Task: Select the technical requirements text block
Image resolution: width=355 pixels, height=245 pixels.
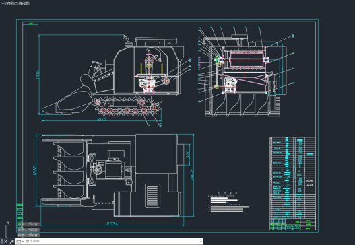Action: coord(228,202)
